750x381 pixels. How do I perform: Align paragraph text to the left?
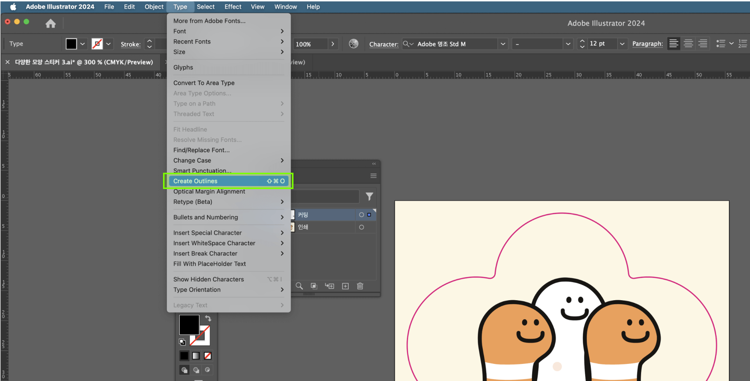click(x=674, y=44)
